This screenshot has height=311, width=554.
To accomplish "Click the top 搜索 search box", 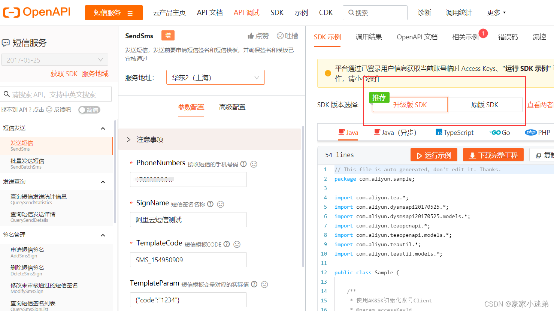I will tap(375, 13).
